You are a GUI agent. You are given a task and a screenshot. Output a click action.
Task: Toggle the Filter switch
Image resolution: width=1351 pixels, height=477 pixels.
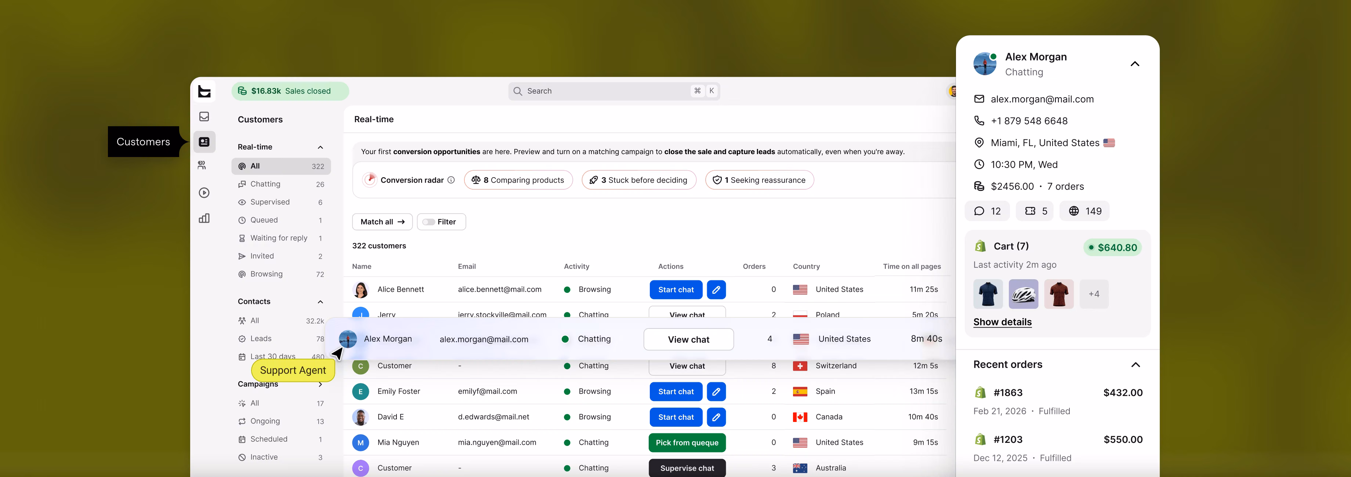click(428, 222)
